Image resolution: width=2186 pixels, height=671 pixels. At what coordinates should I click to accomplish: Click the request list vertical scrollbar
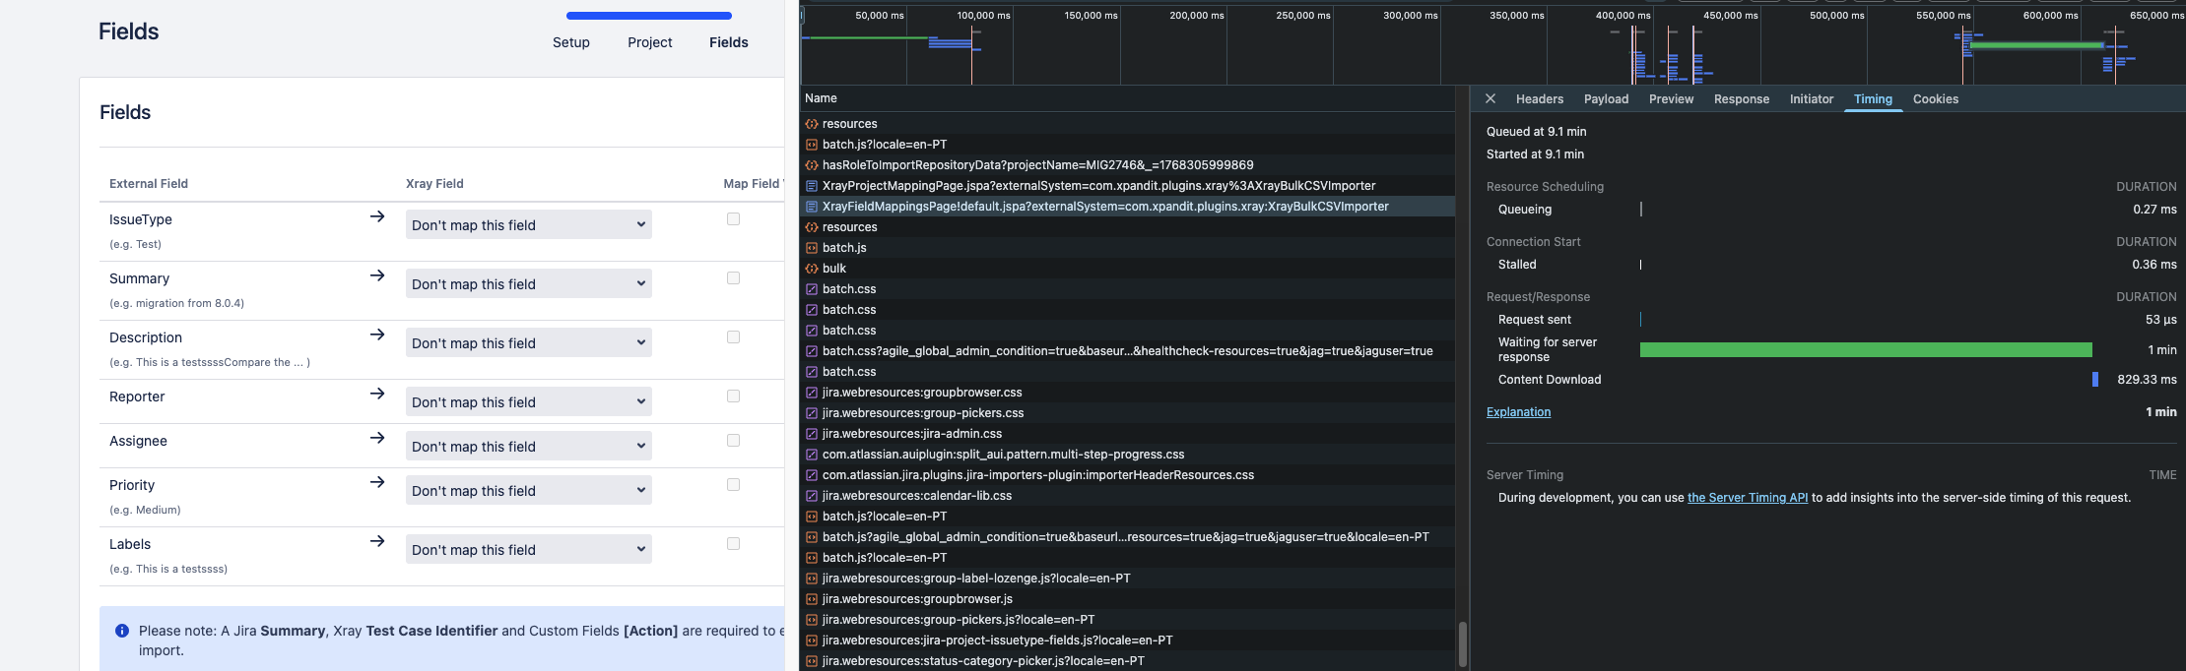click(1462, 643)
